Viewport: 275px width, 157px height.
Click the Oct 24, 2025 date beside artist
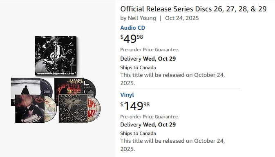coord(182,18)
